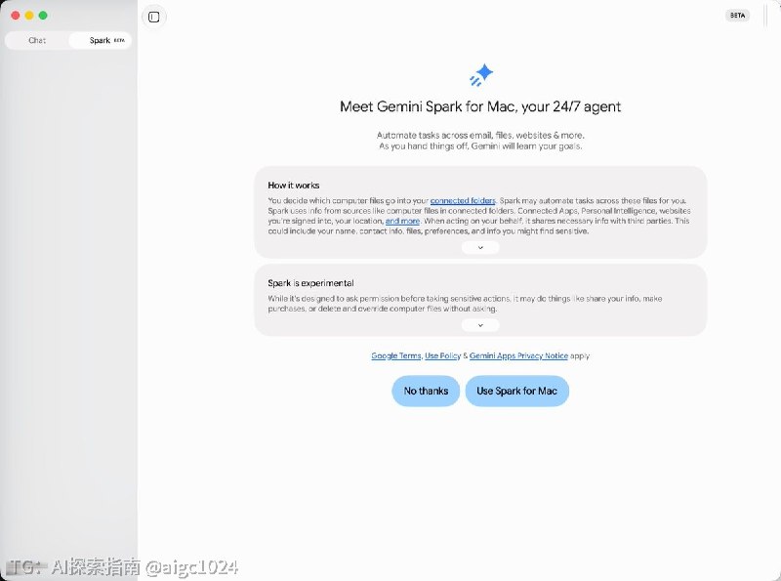
Task: Click text 'Automate tasks across email, files, websites & more.'
Action: point(480,135)
